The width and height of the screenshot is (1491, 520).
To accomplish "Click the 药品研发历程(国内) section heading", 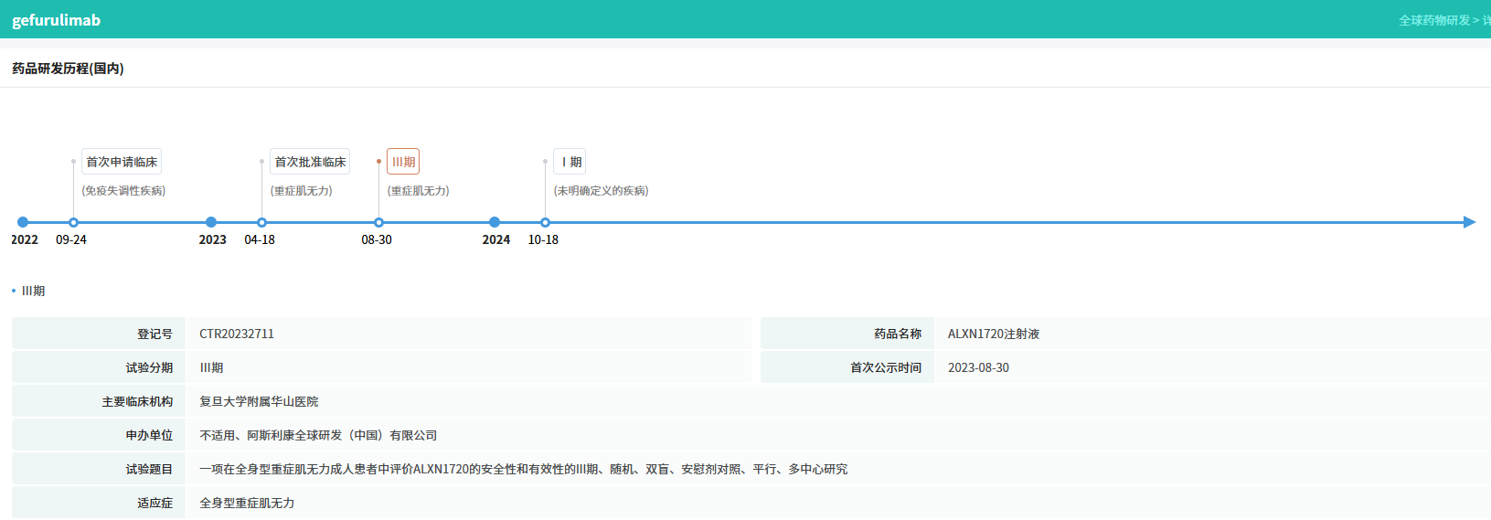I will tap(68, 69).
